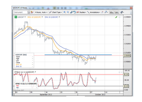Image resolution: width=142 pixels, height=102 pixels.
Task: Click the 14 date label on time axis
Action: [x=106, y=92]
